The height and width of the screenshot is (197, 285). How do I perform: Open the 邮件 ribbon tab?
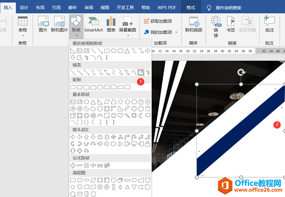coord(72,7)
